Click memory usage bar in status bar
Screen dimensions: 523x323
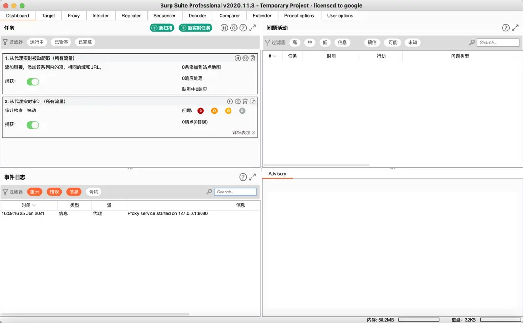[x=419, y=320]
